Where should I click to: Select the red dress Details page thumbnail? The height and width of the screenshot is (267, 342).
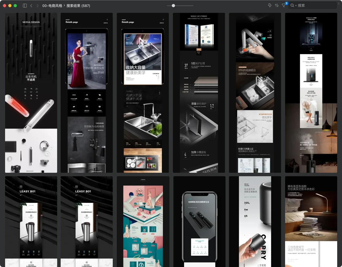[87, 93]
